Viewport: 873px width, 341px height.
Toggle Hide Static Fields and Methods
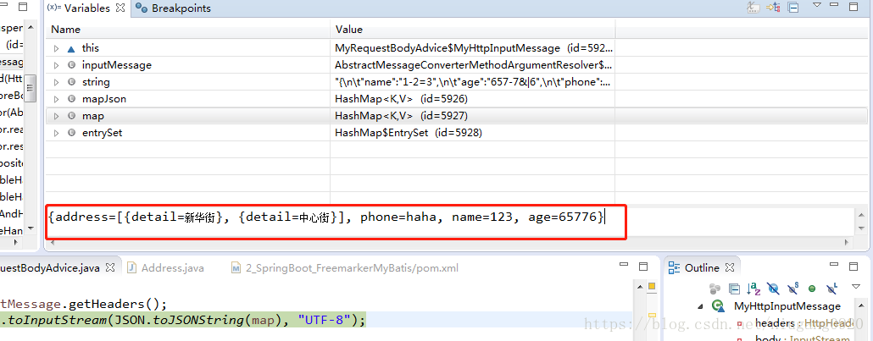click(792, 289)
